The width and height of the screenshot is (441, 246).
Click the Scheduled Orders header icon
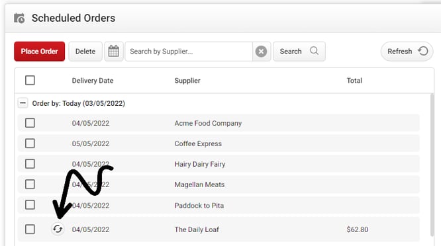pyautogui.click(x=19, y=19)
